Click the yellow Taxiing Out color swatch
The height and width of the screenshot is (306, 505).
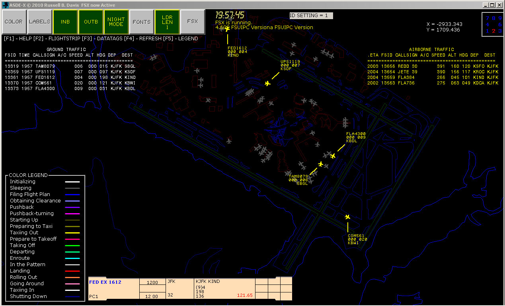coord(72,232)
